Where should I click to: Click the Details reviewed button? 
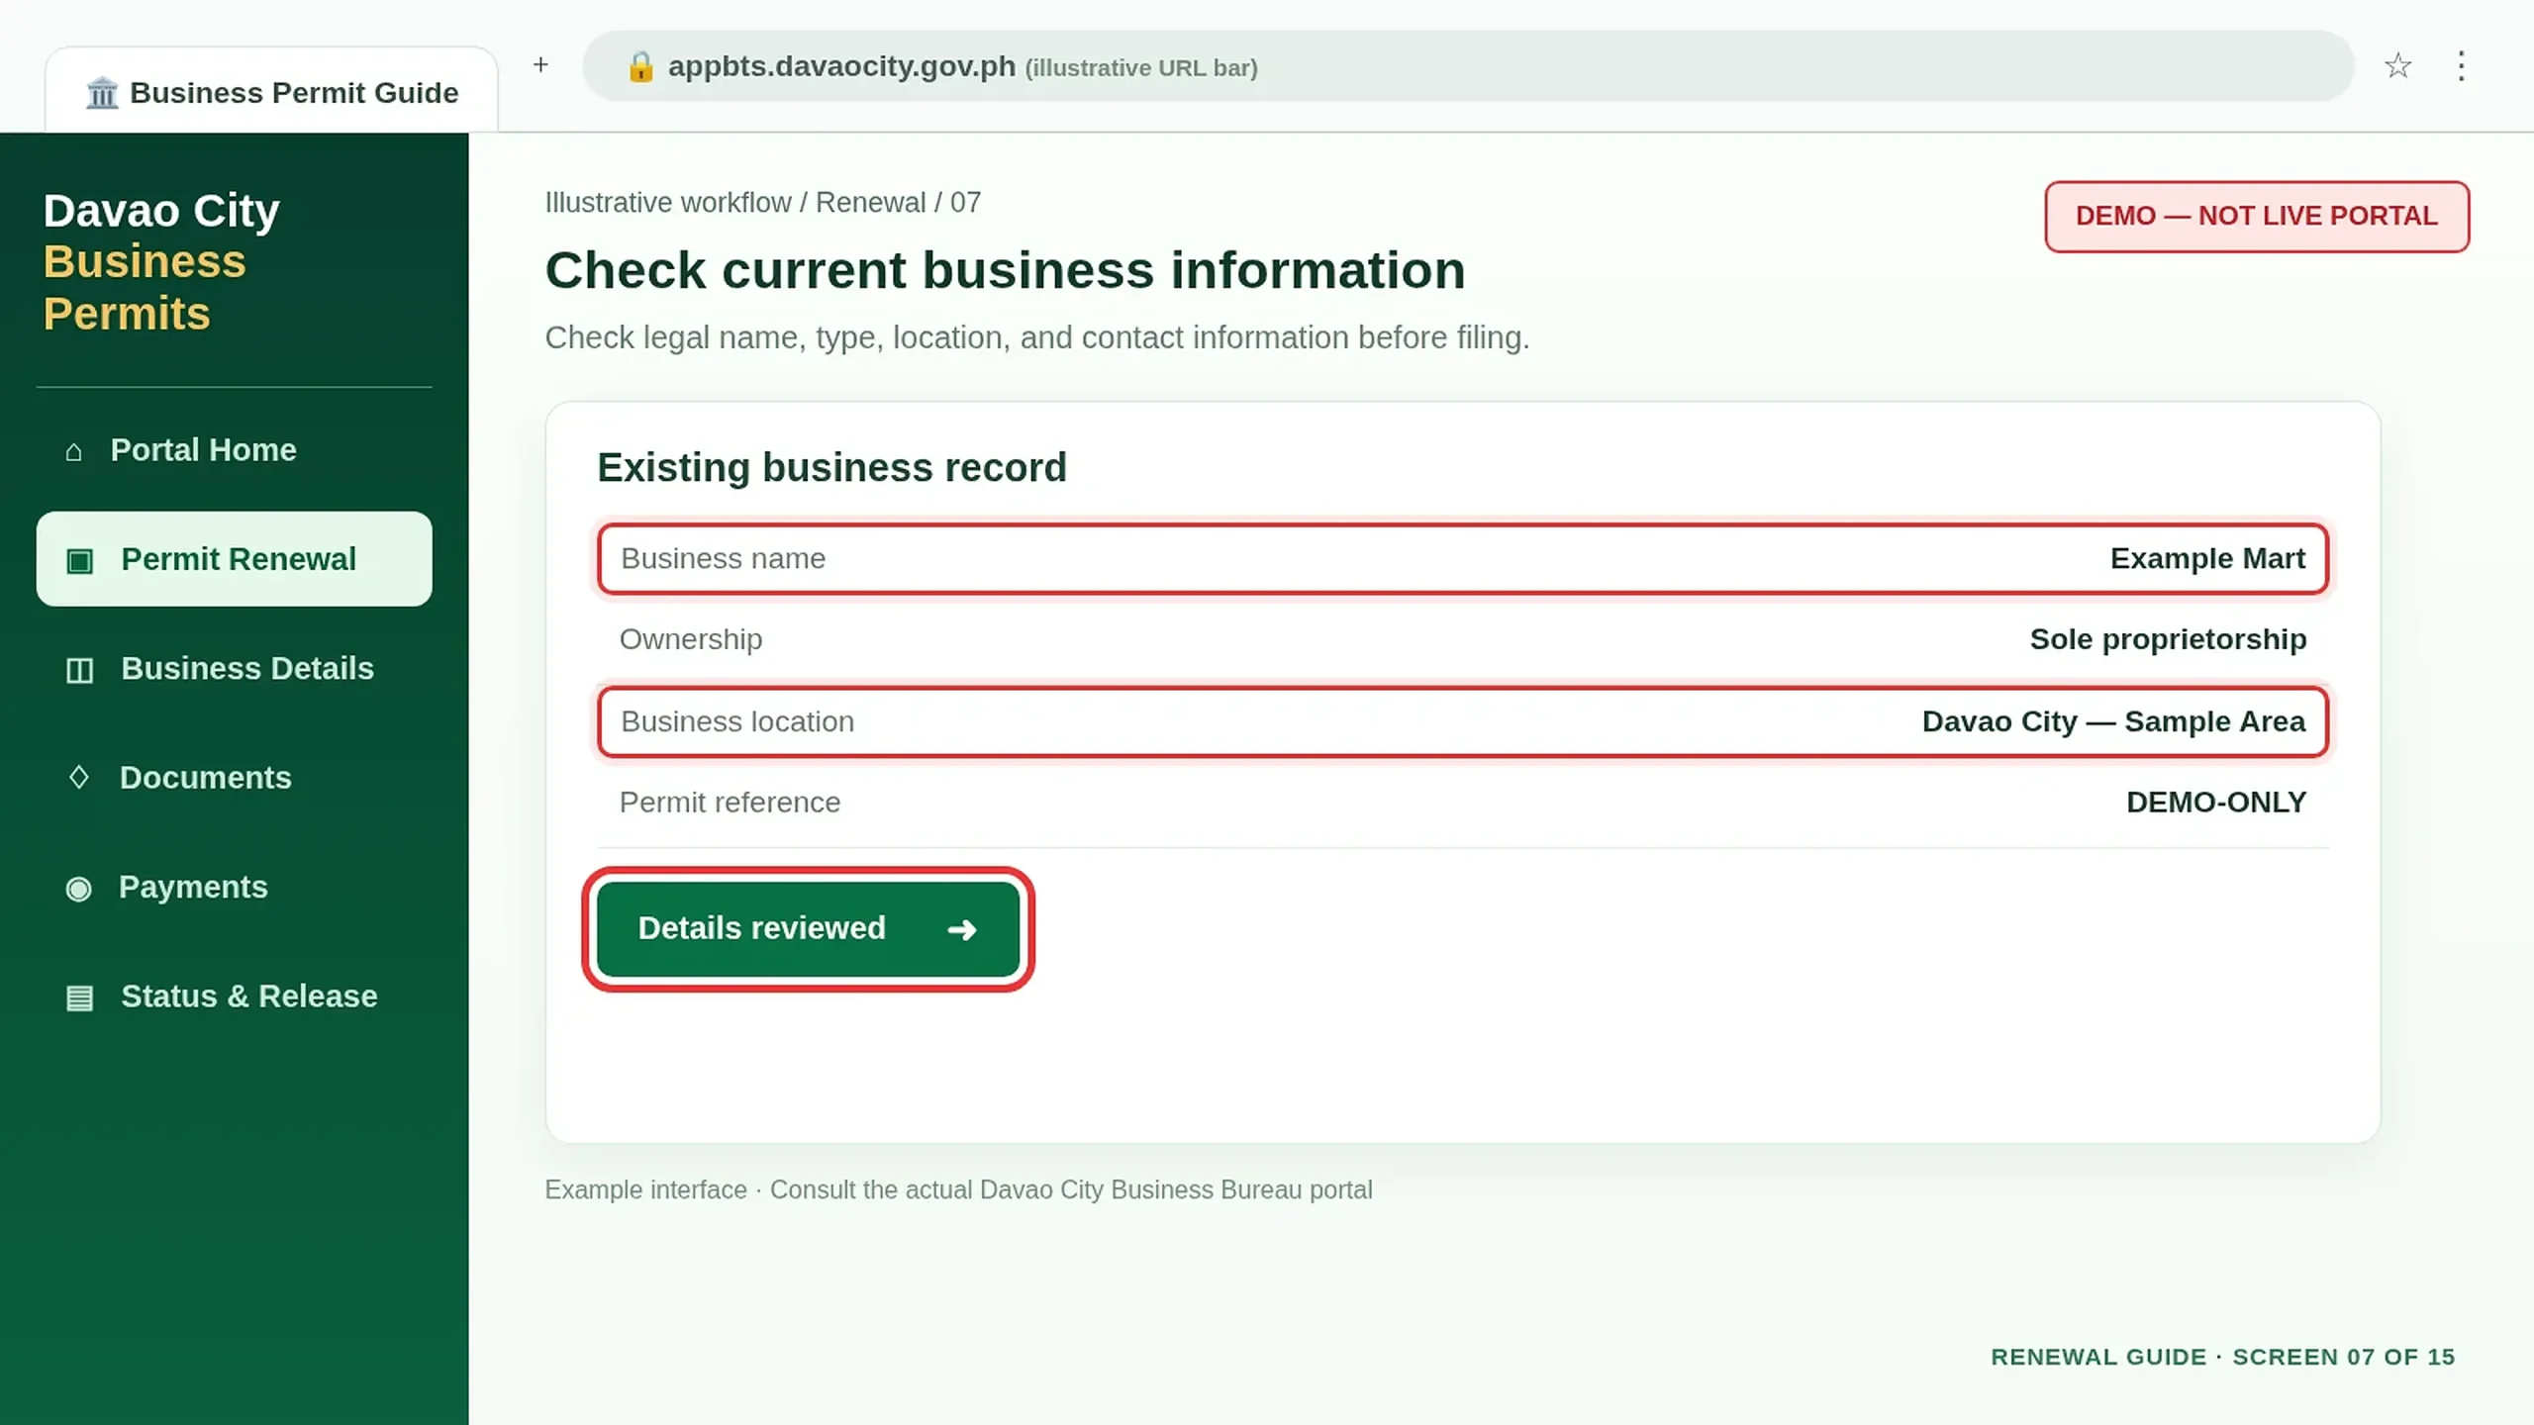809,929
